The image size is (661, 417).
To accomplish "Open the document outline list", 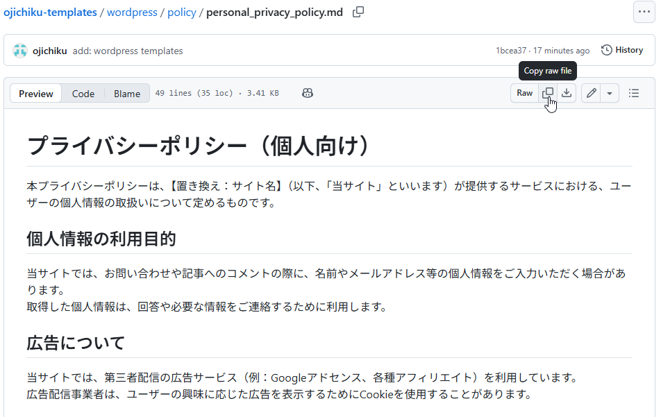I will pyautogui.click(x=634, y=93).
